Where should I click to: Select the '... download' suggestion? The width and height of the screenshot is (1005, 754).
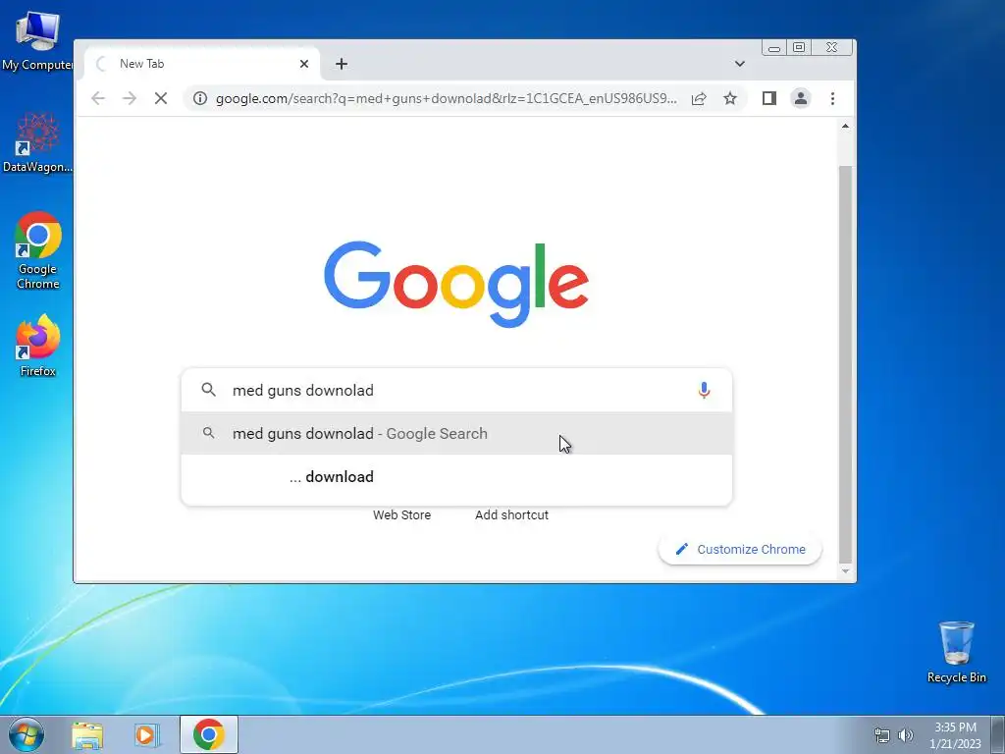pyautogui.click(x=456, y=476)
